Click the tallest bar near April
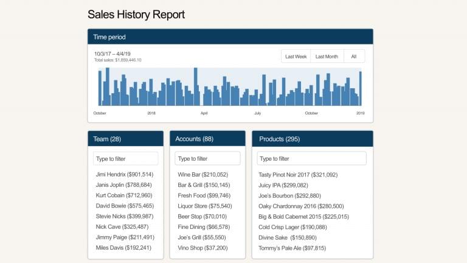 click(x=195, y=87)
